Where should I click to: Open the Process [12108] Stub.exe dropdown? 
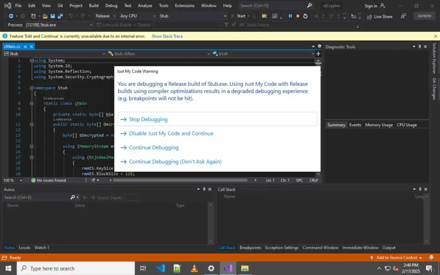(x=59, y=25)
